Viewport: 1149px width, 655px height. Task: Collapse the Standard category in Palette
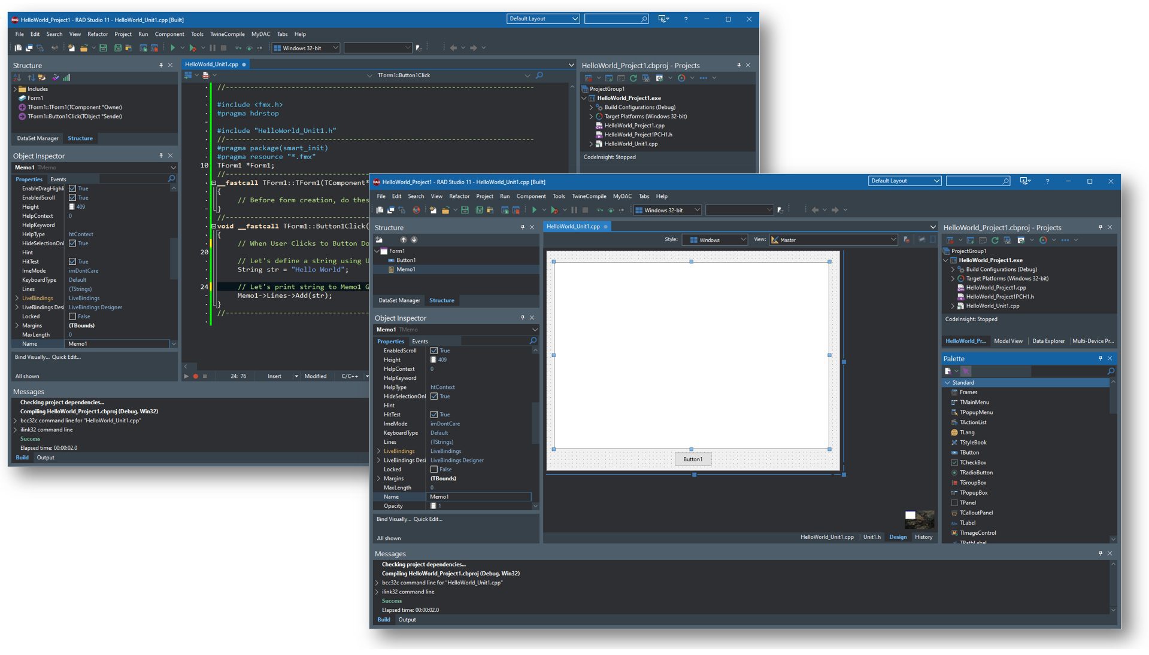(x=947, y=383)
